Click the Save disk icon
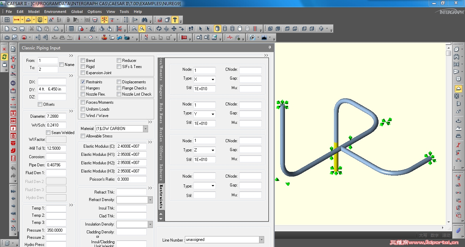Image resolution: width=465 pixels, height=247 pixels. (x=22, y=29)
